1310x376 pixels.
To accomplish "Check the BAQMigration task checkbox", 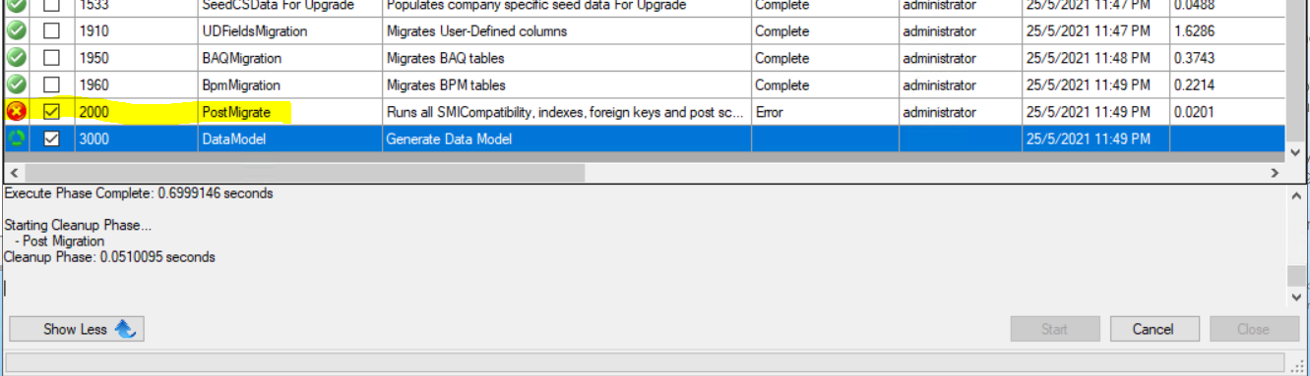I will click(52, 58).
